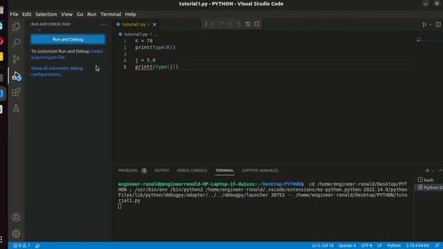Open the Search view in the activity bar
Screen dimensions: 443x249
16,43
